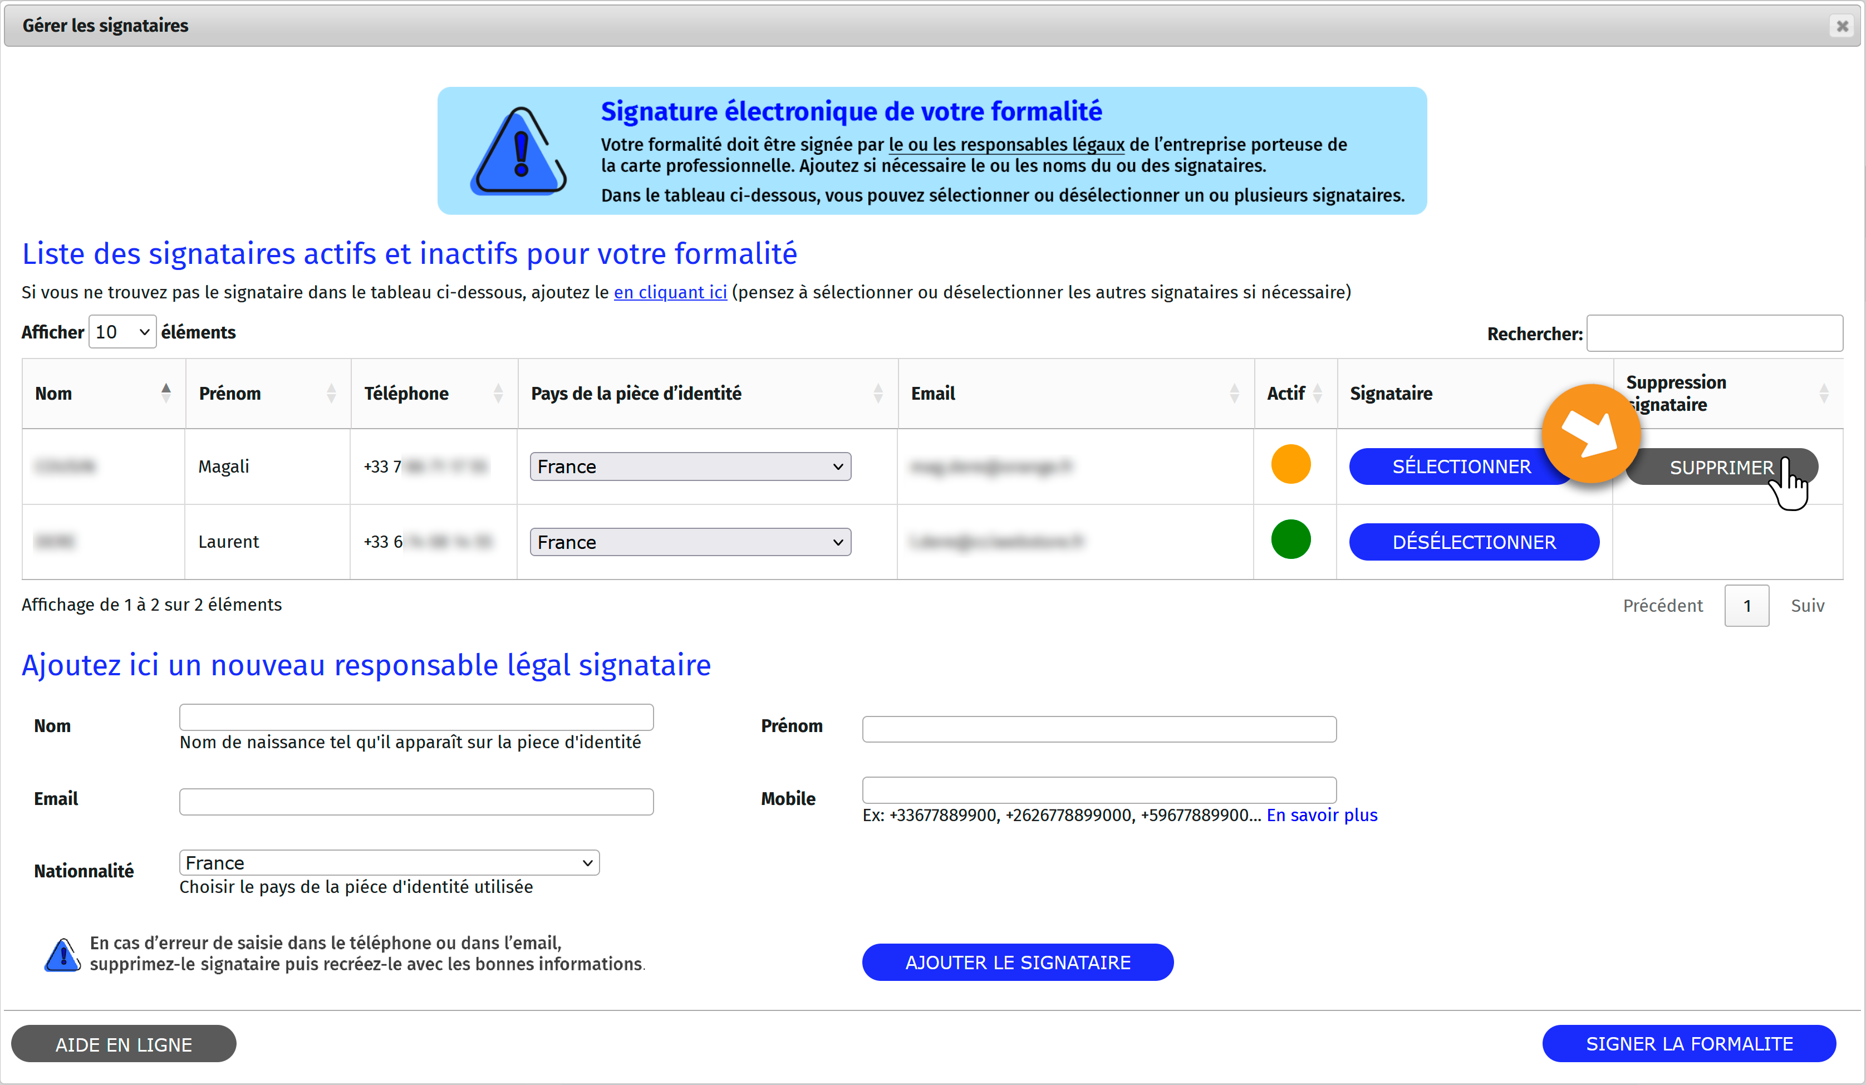
Task: Focus the Prénom input field
Action: point(1099,729)
